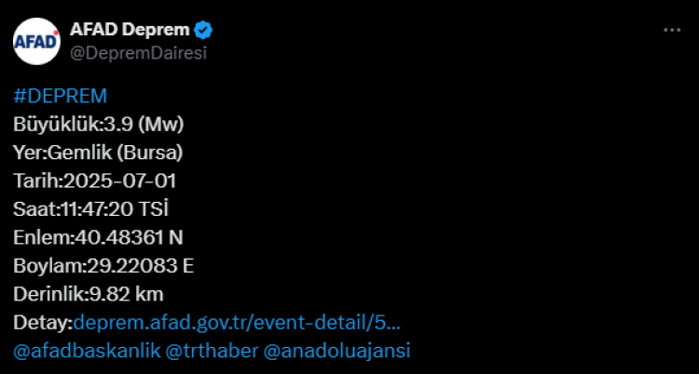Click the 'Tarih:2025-07-01' date line
Viewport: 699px width, 374px height.
point(94,180)
